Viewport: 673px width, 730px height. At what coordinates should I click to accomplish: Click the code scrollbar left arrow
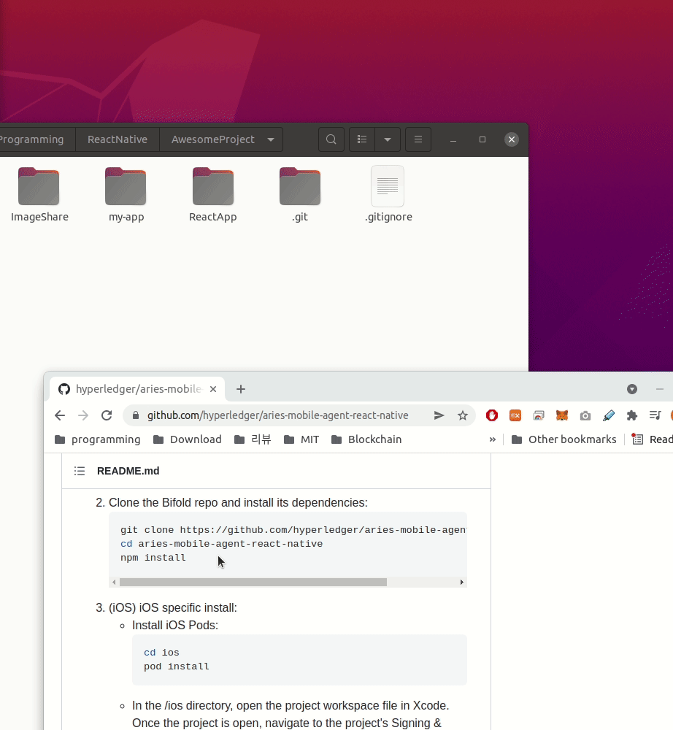point(114,582)
